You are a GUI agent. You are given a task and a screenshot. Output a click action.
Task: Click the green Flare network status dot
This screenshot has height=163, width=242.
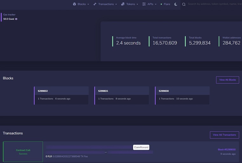coord(161,4)
